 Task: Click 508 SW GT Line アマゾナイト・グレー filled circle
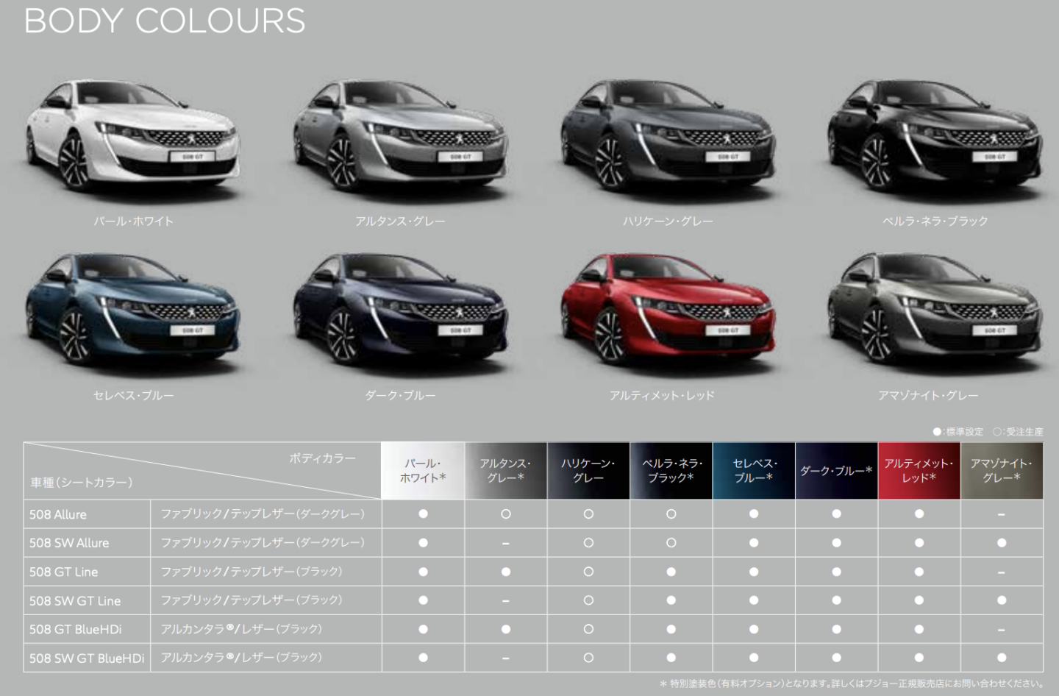1002,600
